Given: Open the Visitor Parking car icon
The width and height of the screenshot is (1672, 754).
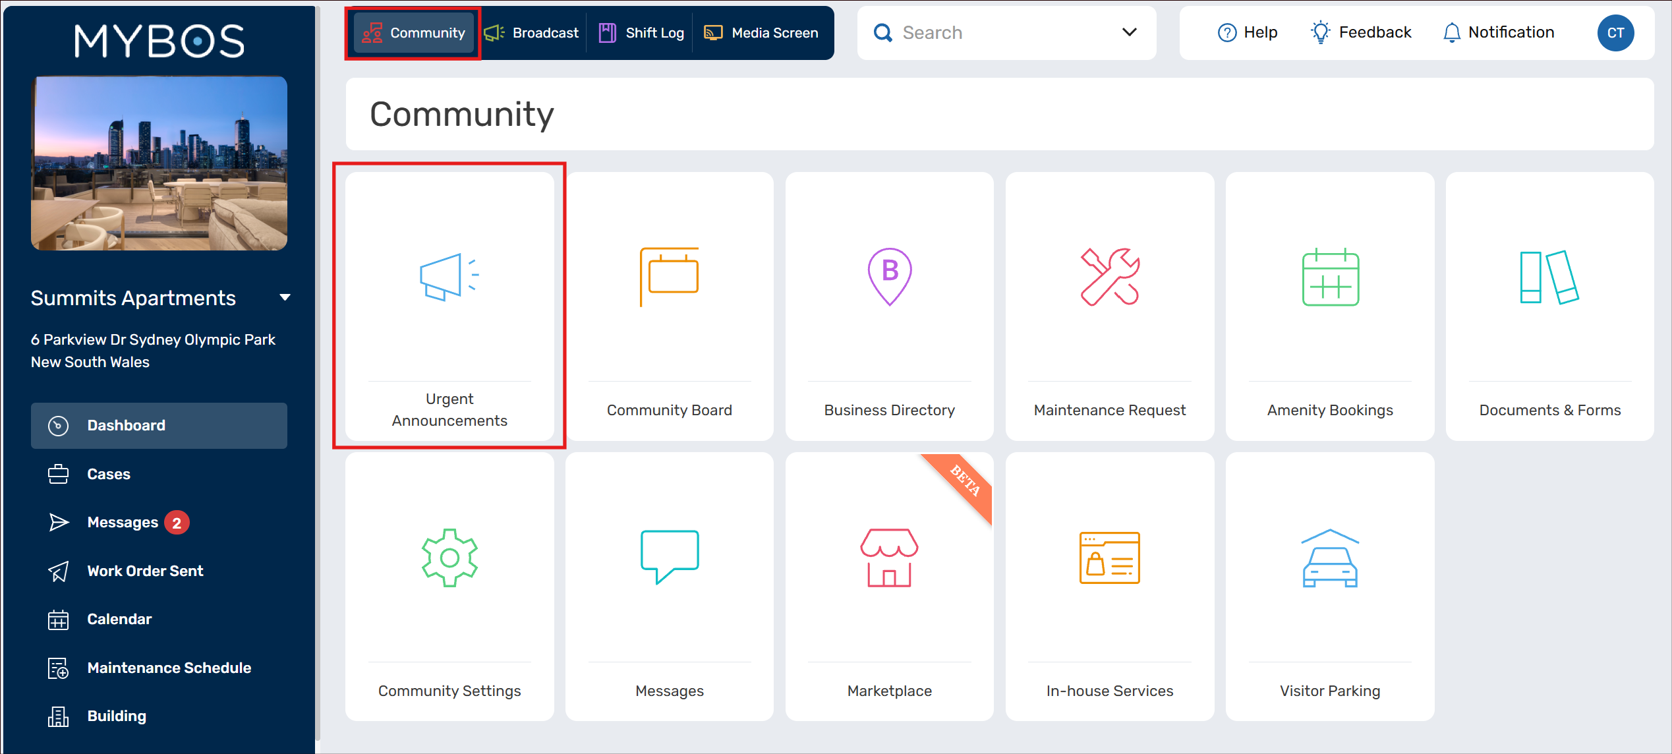Looking at the screenshot, I should [x=1330, y=558].
